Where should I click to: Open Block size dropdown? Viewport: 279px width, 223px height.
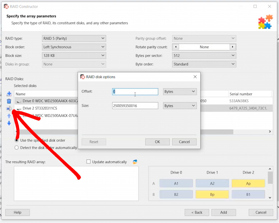(x=74, y=55)
